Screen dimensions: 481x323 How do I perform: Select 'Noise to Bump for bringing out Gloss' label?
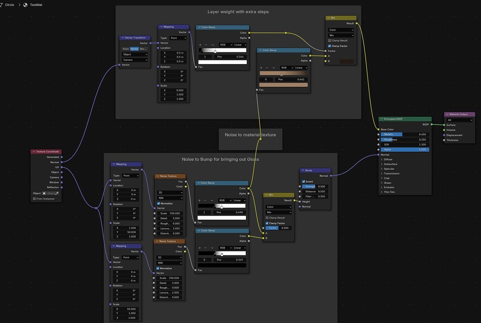pyautogui.click(x=220, y=159)
